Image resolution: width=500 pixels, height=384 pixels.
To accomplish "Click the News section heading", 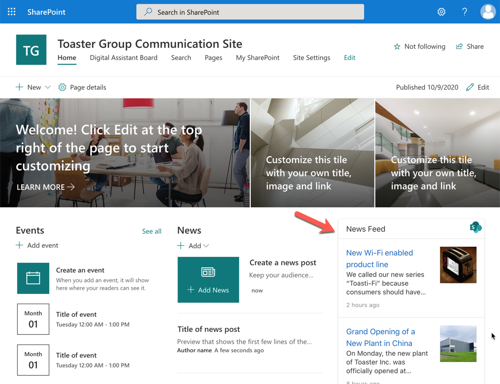I will [189, 230].
